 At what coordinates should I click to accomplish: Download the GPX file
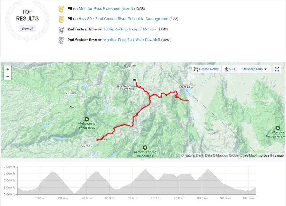click(230, 69)
